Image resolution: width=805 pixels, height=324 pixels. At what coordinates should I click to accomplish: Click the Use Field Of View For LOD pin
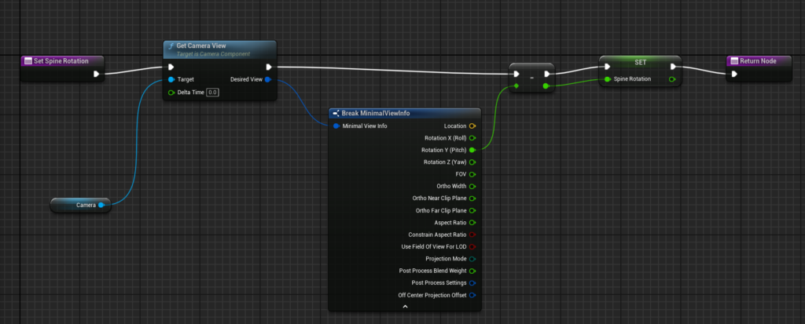click(472, 246)
